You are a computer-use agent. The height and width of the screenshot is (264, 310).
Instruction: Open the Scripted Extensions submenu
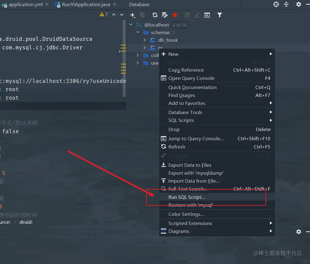[x=217, y=223]
